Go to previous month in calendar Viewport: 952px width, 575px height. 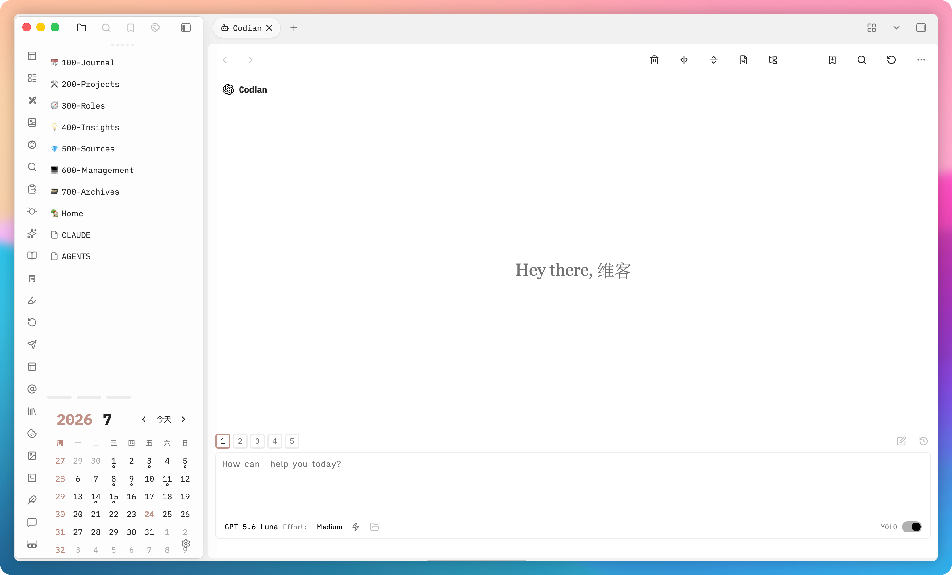coord(144,419)
